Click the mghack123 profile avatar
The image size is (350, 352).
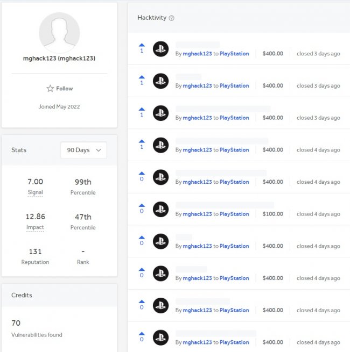(x=59, y=33)
